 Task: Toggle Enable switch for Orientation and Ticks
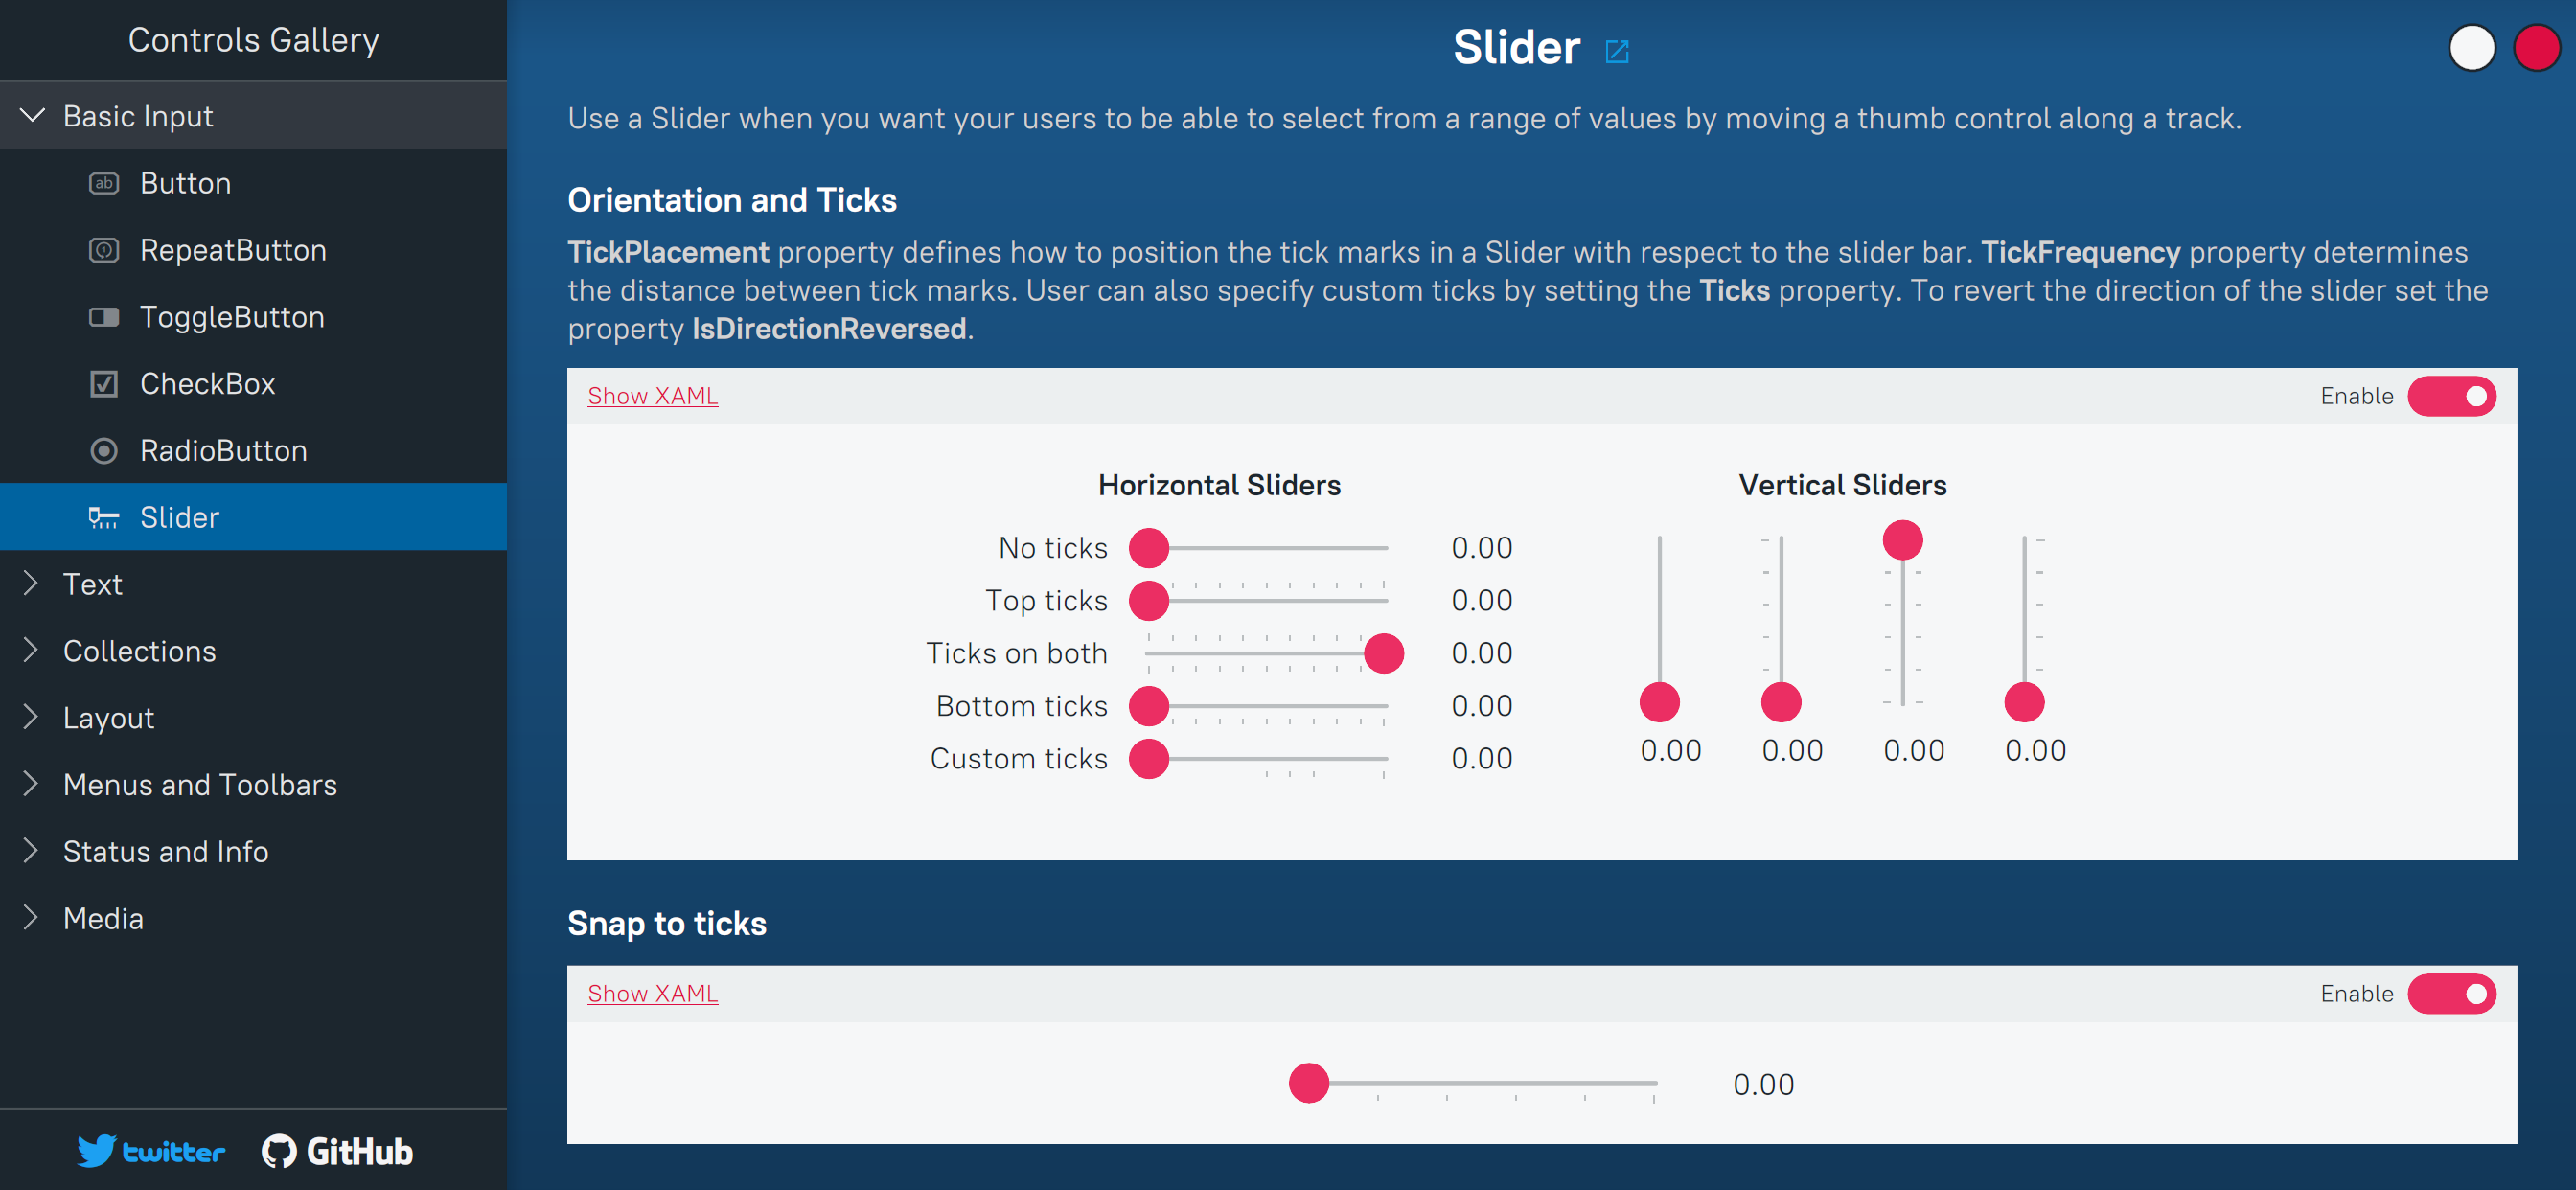2451,397
